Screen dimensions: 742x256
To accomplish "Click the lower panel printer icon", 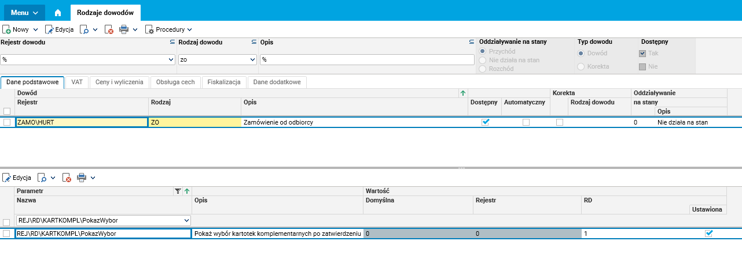I will [82, 178].
